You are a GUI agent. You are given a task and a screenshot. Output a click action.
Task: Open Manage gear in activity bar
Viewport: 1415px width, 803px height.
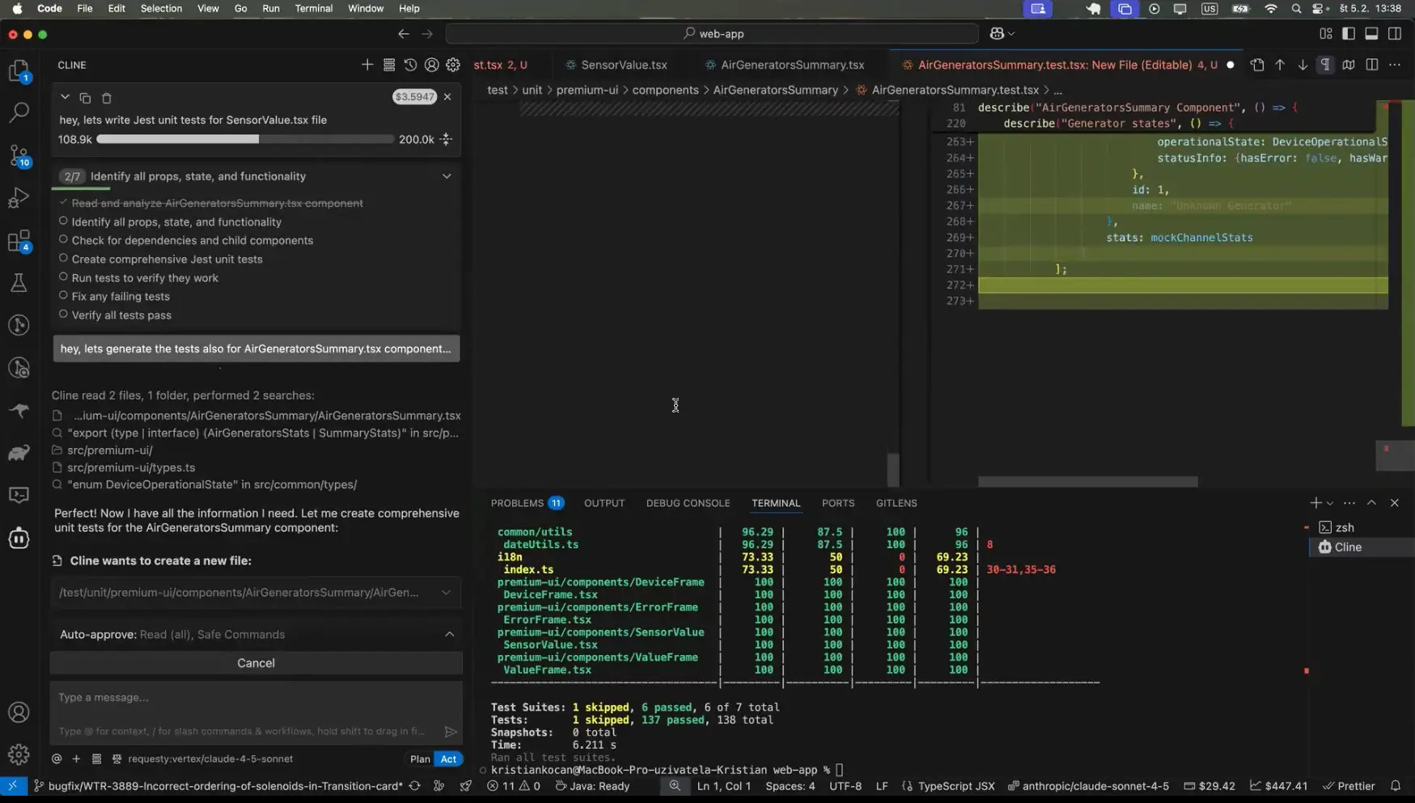[x=19, y=754]
